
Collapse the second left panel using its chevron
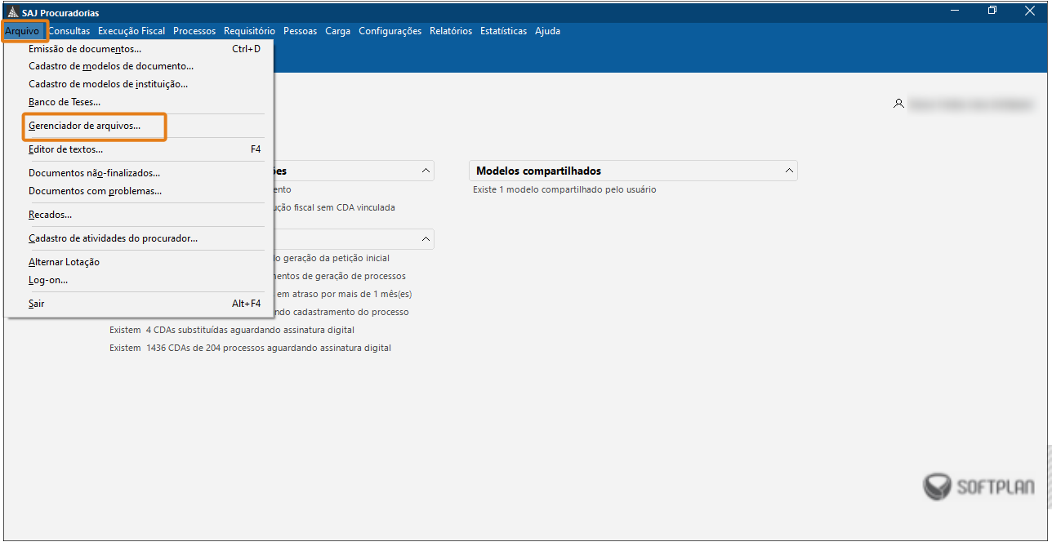426,239
